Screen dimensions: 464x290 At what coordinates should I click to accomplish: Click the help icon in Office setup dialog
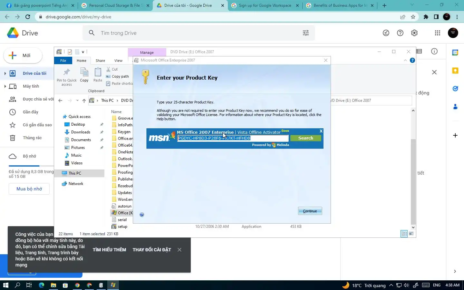[142, 215]
